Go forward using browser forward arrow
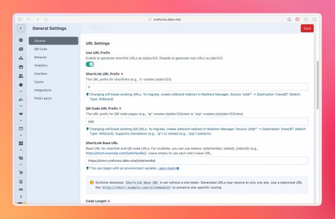The width and height of the screenshot is (335, 219). (38, 19)
